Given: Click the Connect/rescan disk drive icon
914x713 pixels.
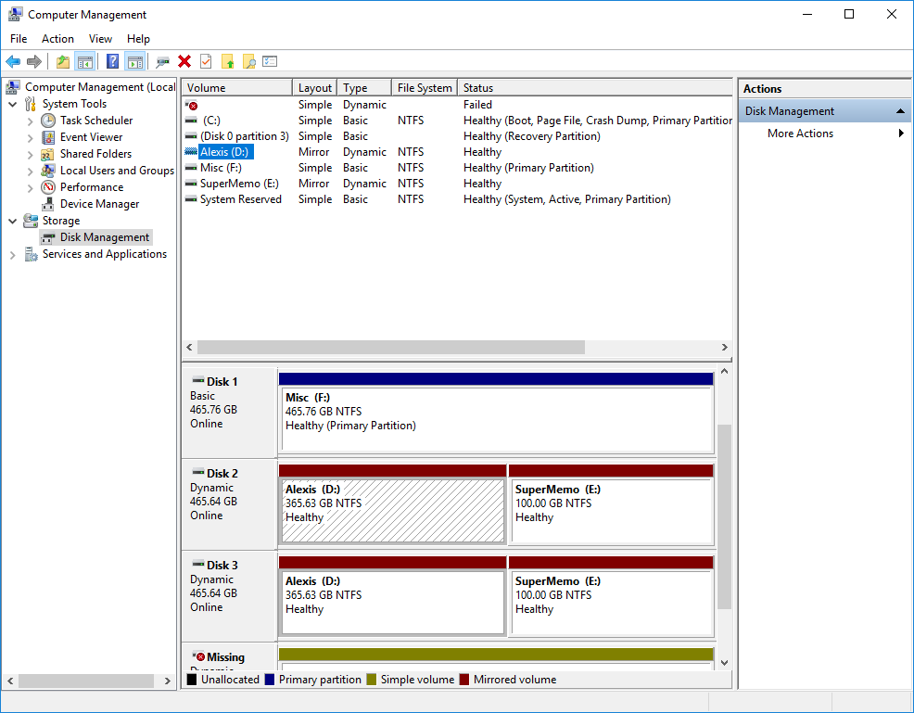Looking at the screenshot, I should point(162,61).
